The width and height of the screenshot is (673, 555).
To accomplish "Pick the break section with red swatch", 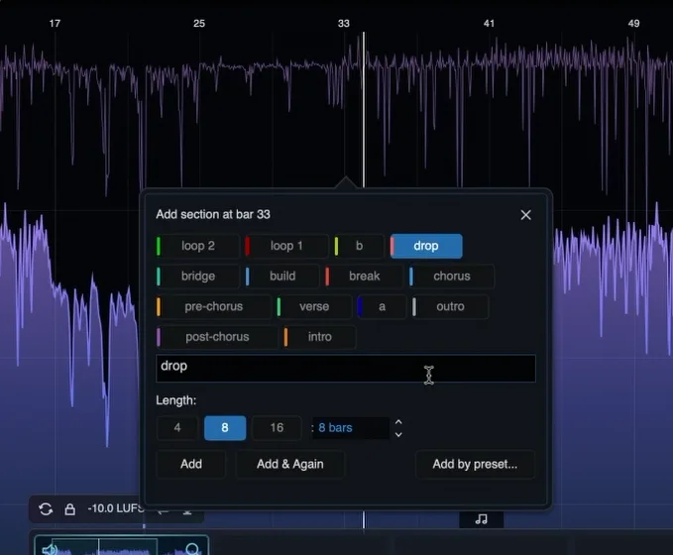I will pos(364,276).
